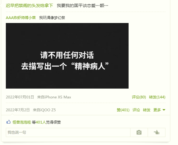Click source 来自iPhone XS Max
Image resolution: width=178 pixels, height=145 pixels.
54,97
